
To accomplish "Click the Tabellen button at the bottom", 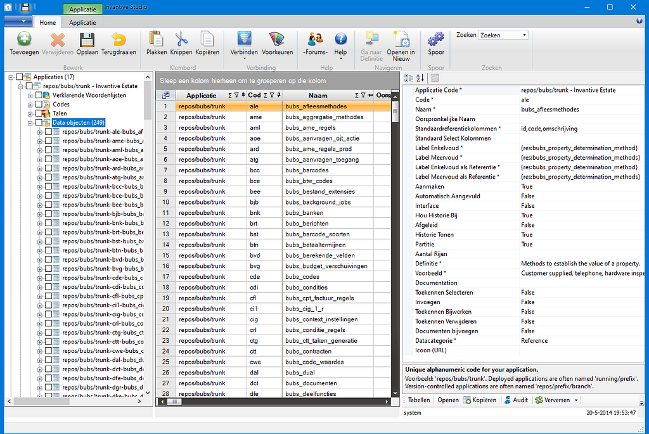I will coord(419,400).
